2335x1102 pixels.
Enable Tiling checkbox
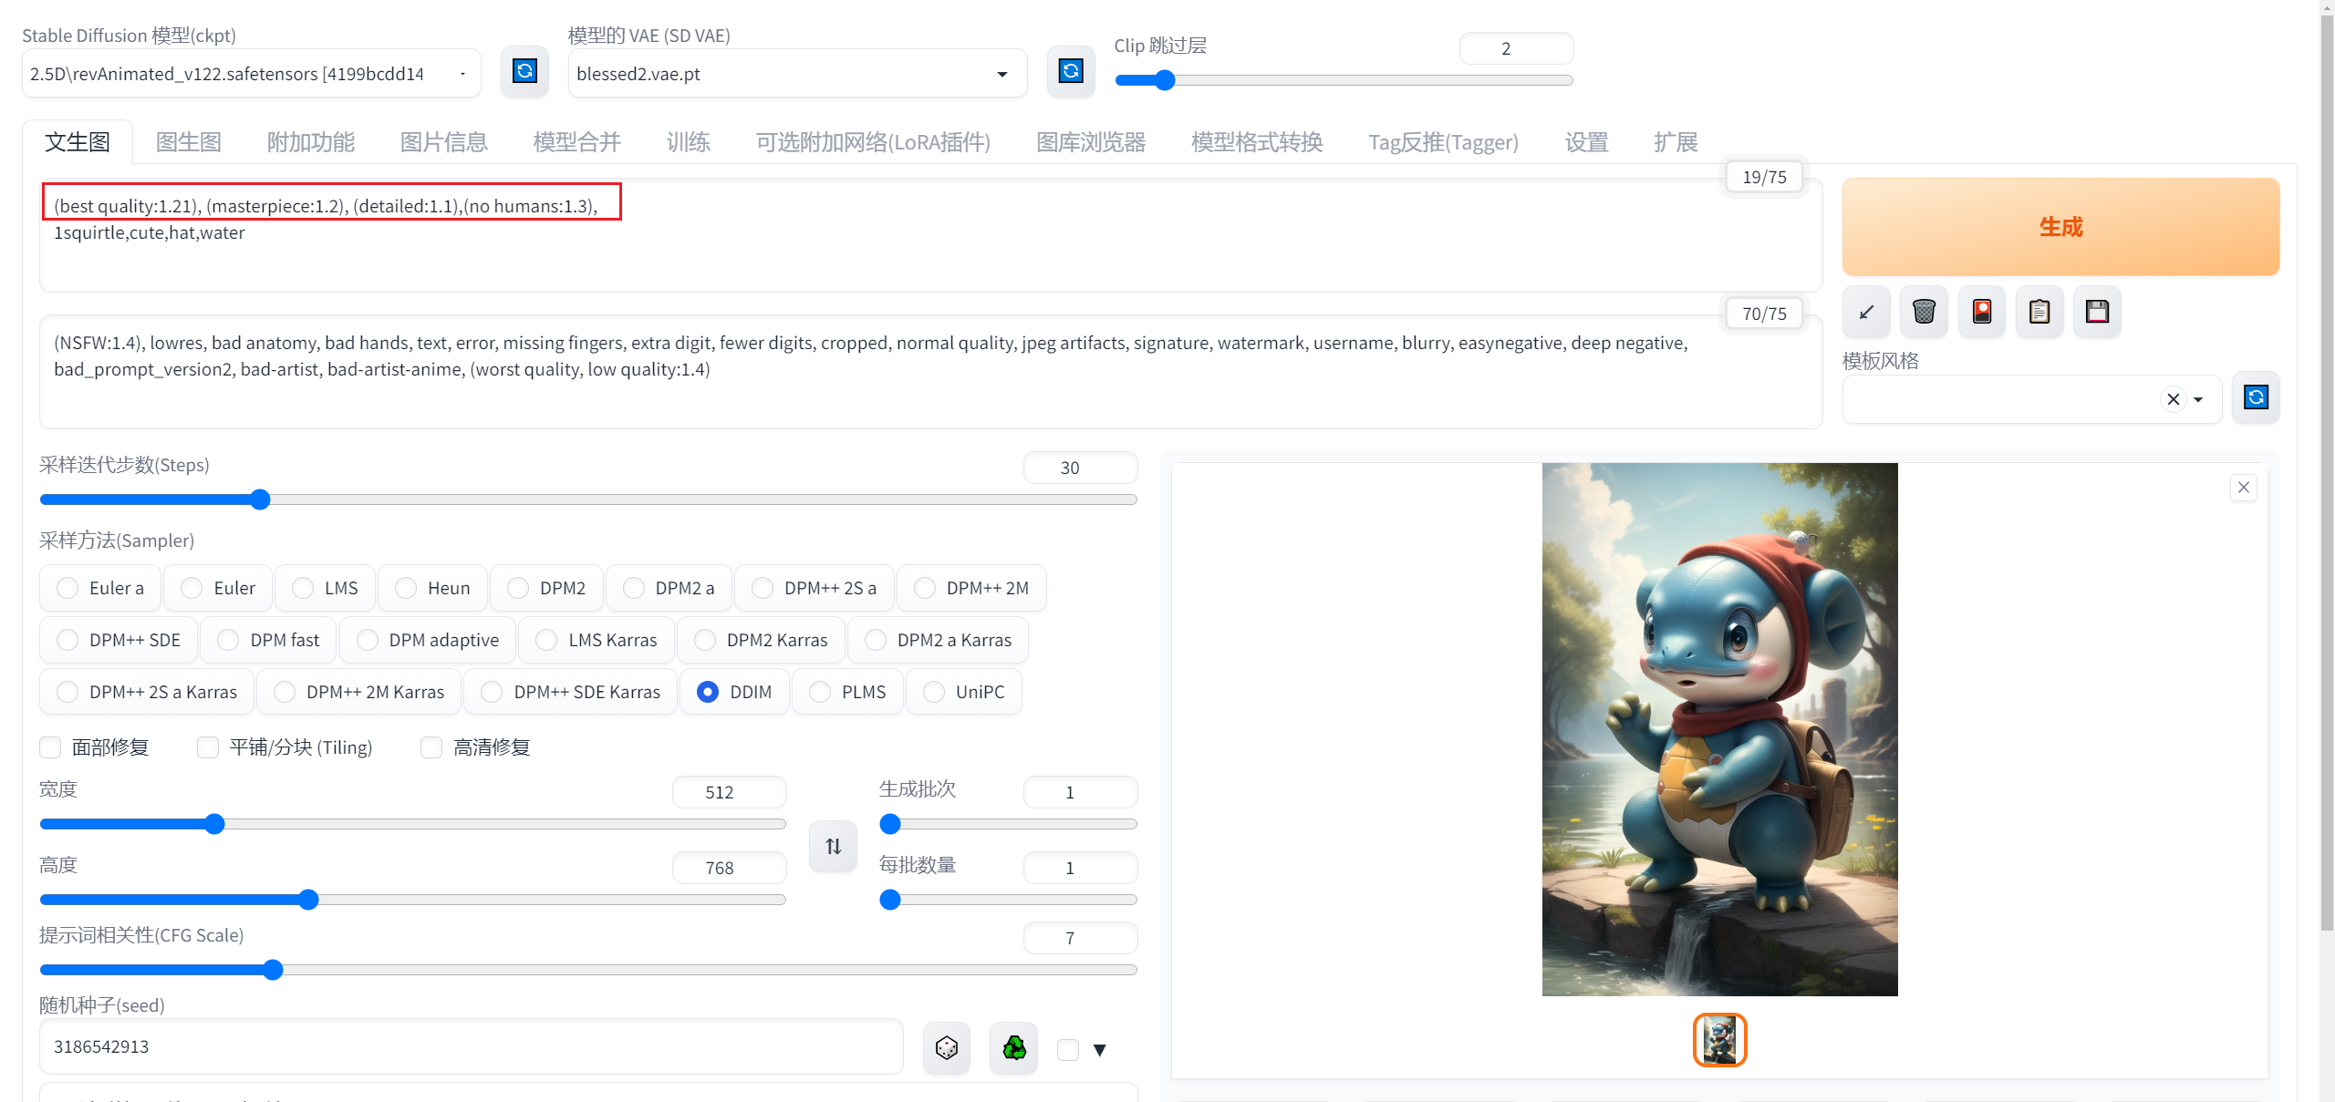[x=208, y=747]
